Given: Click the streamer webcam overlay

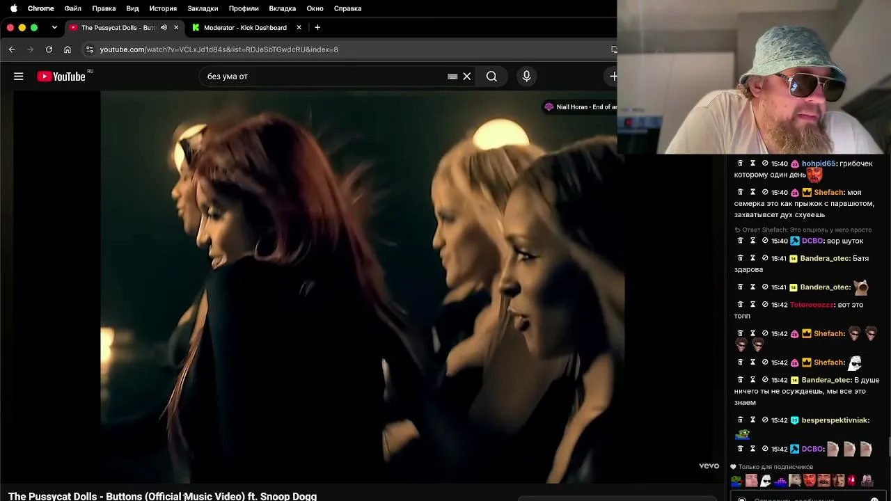Looking at the screenshot, I should tap(754, 77).
